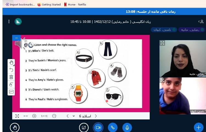This screenshot has width=206, height=132.
Task: Click text "It's Mike's / Jim's belt."
Action: (41, 51)
